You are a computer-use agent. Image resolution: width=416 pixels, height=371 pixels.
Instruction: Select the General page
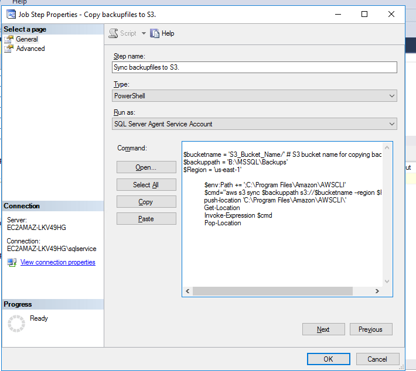[x=26, y=39]
